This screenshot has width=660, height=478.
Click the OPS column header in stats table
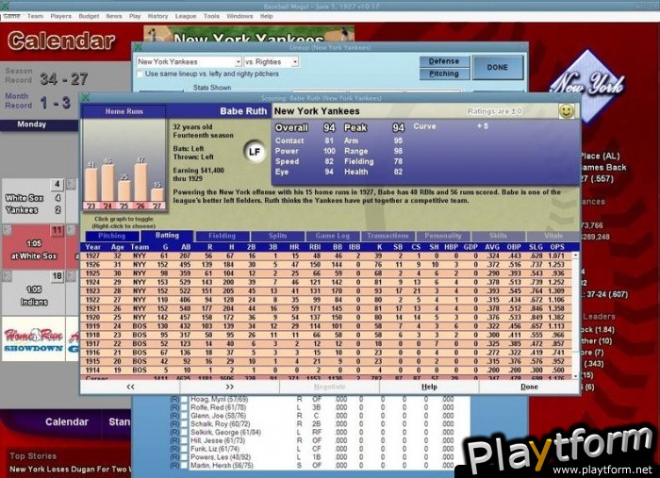(x=557, y=247)
